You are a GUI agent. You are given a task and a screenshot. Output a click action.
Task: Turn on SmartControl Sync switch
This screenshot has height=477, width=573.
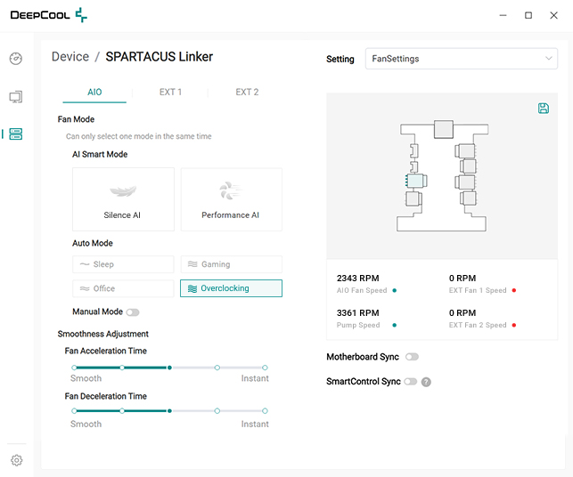pyautogui.click(x=410, y=382)
